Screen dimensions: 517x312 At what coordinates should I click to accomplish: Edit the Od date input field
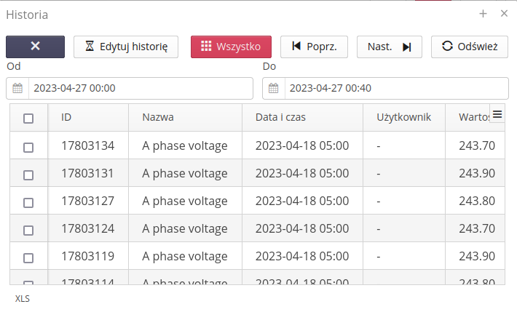pyautogui.click(x=140, y=89)
